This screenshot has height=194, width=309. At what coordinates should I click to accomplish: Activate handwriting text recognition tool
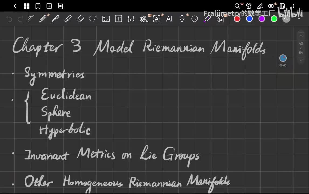point(157,19)
